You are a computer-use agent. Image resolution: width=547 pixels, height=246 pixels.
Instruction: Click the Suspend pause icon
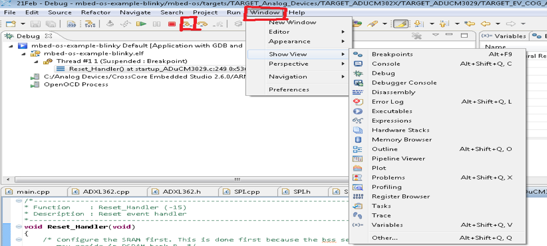click(156, 24)
